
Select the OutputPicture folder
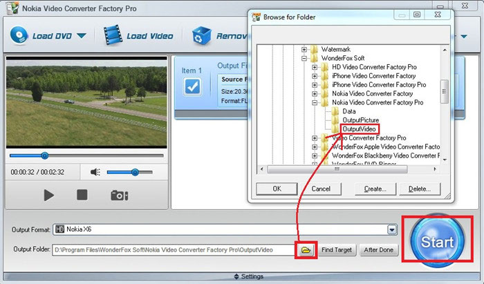point(360,120)
